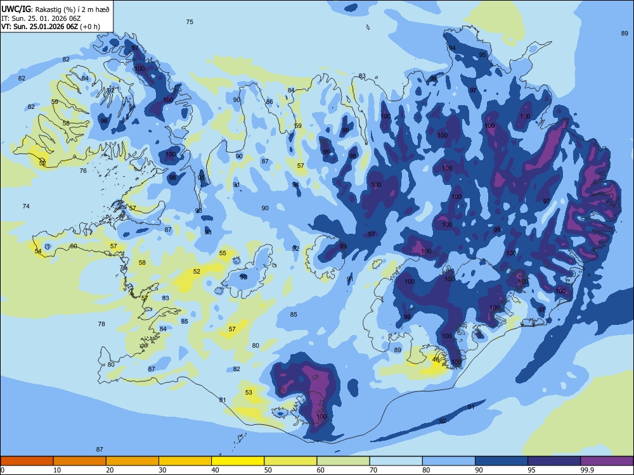Click the humidity value '54' on the map
Viewport: 634px width, 475px height.
point(38,251)
